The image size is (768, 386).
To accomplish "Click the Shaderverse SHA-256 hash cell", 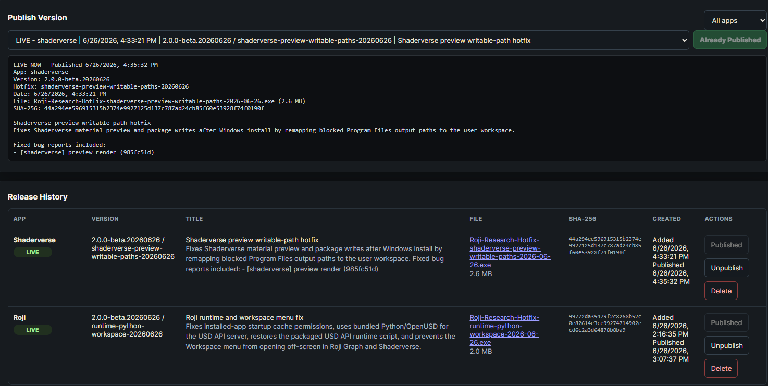I will pyautogui.click(x=605, y=245).
